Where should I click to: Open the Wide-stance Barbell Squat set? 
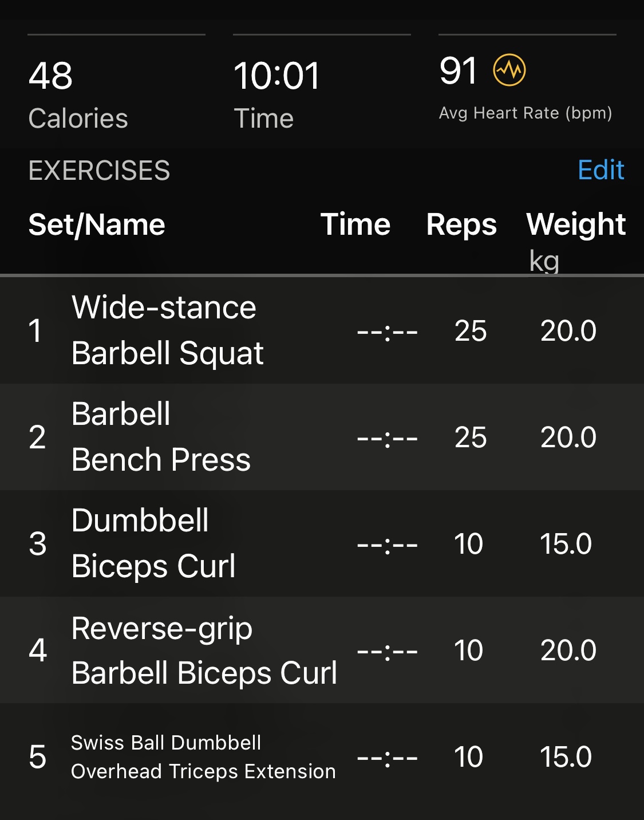point(167,330)
